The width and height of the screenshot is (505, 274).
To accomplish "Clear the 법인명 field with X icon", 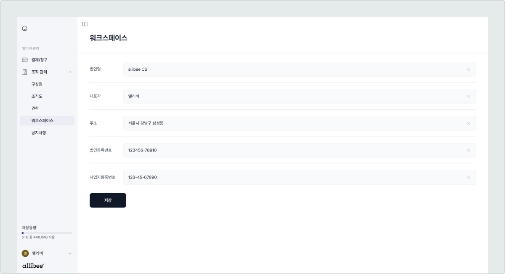I will click(468, 69).
